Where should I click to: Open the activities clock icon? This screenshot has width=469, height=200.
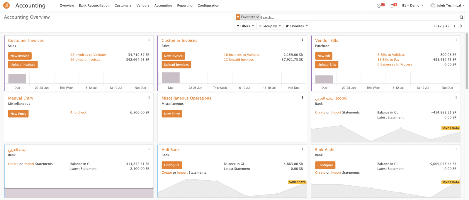pyautogui.click(x=379, y=6)
